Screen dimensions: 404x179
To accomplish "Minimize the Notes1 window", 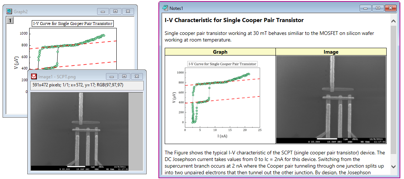I will [x=366, y=8].
